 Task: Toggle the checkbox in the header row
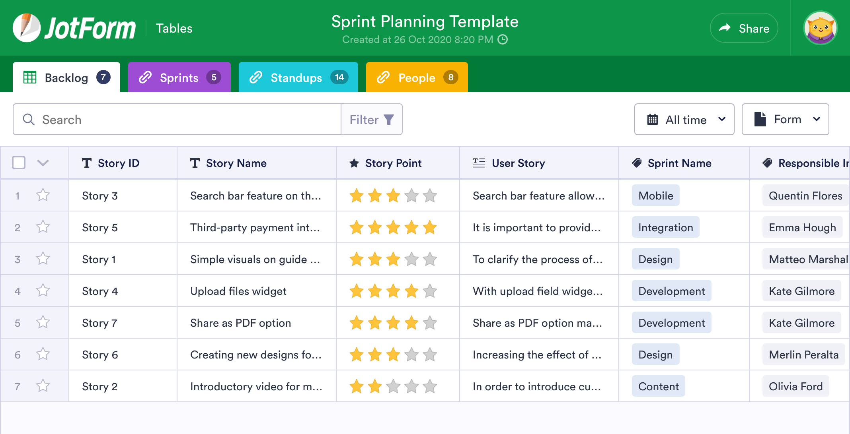[x=19, y=163]
